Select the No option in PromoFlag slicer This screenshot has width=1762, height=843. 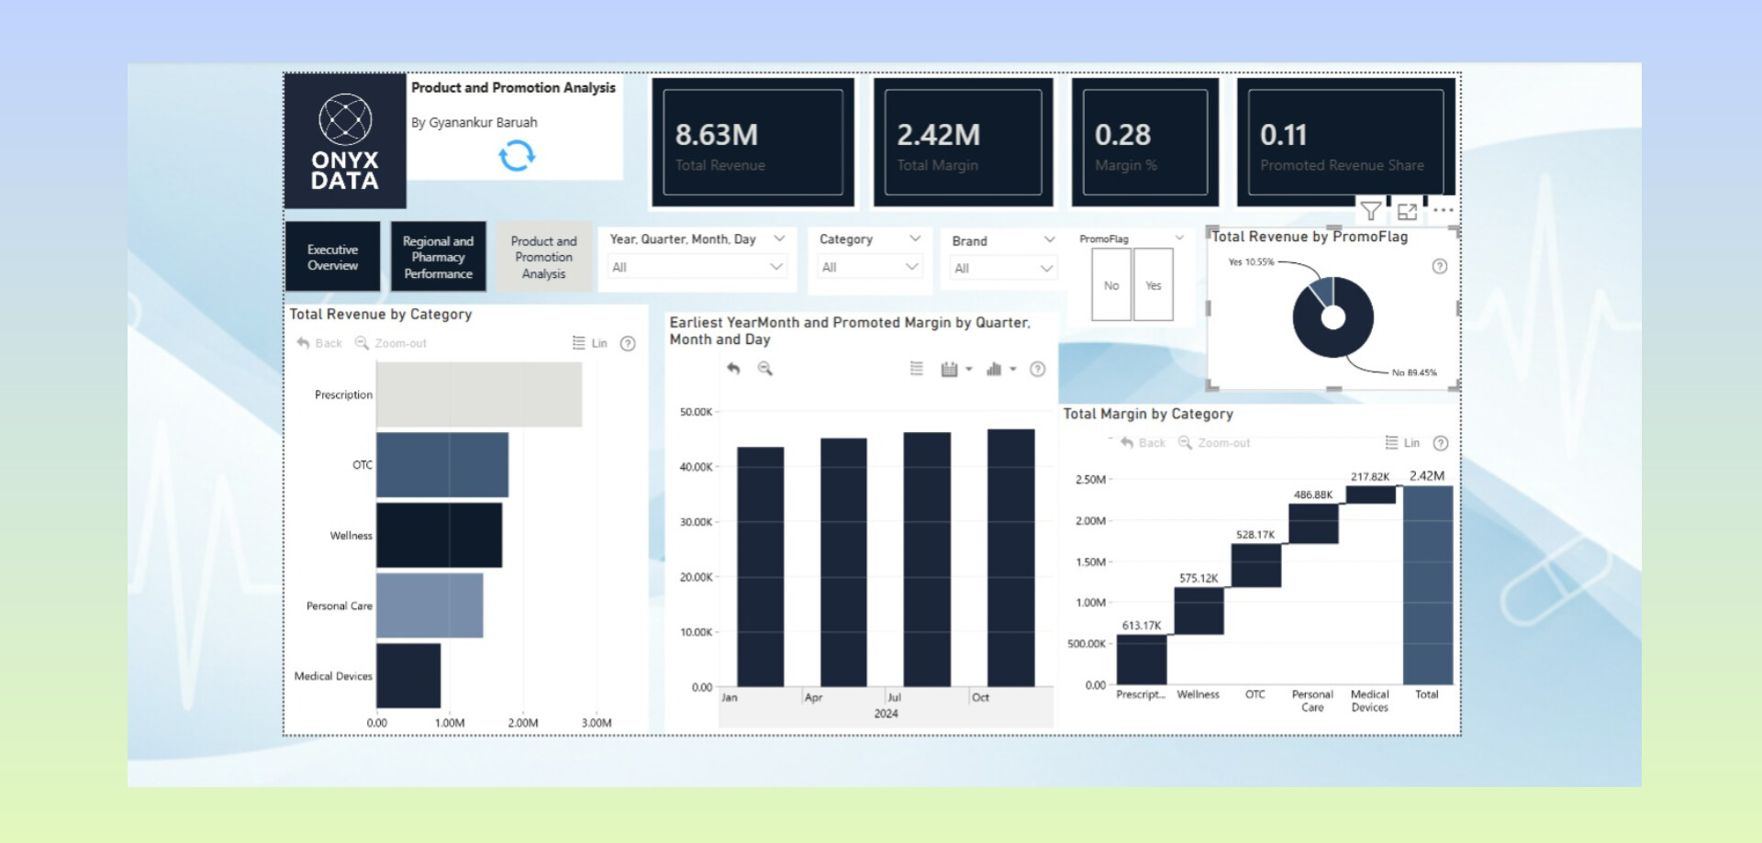click(1111, 285)
